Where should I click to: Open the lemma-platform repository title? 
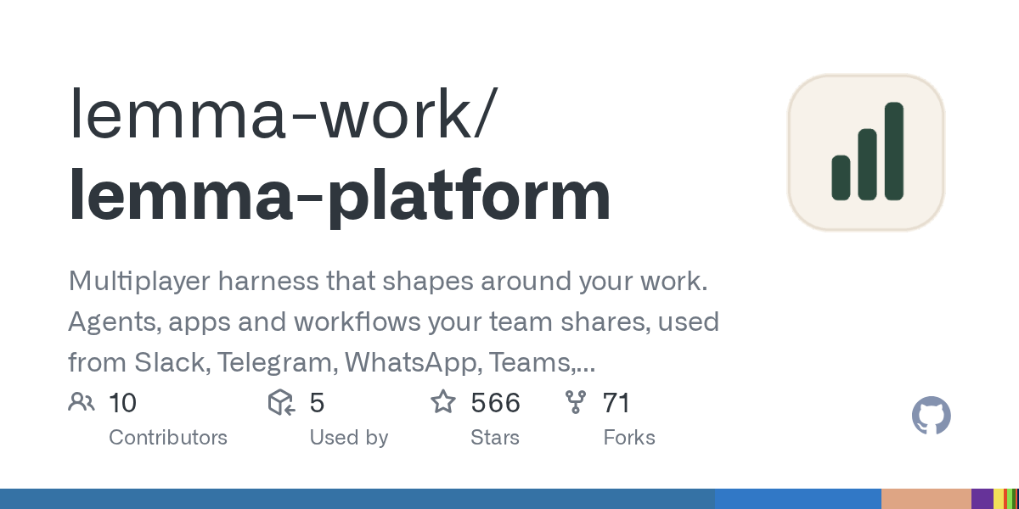340,196
